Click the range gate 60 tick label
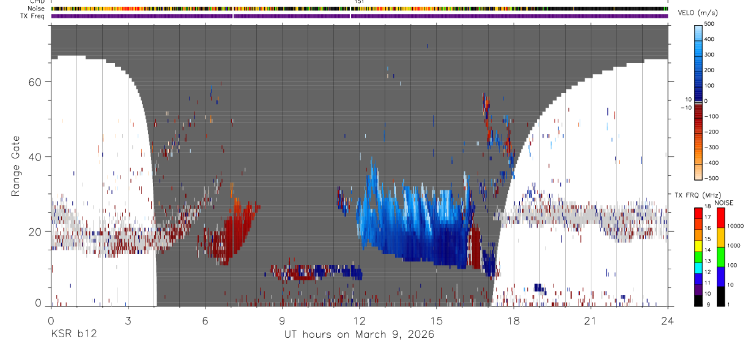The height and width of the screenshot is (347, 751). [x=37, y=81]
